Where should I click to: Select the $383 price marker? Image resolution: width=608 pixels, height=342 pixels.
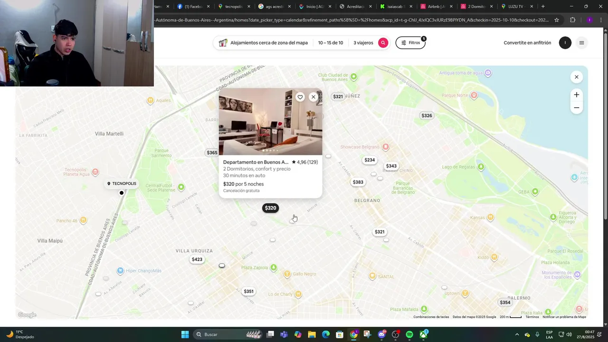(x=358, y=182)
